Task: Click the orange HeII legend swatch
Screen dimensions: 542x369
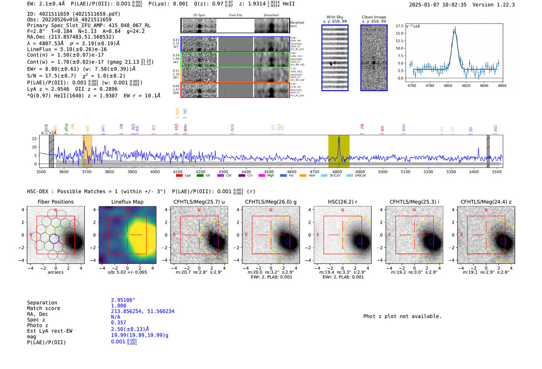Action: (x=303, y=175)
